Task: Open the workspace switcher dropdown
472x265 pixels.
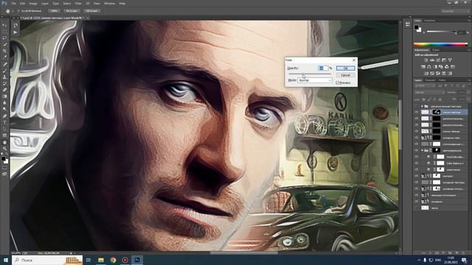Action: click(455, 11)
